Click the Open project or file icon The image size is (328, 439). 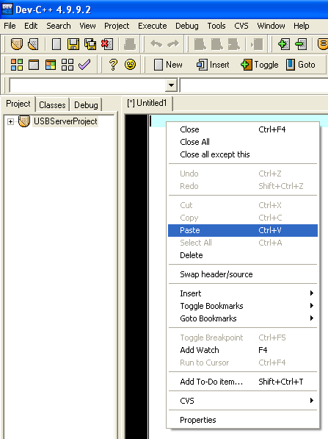[x=33, y=44]
